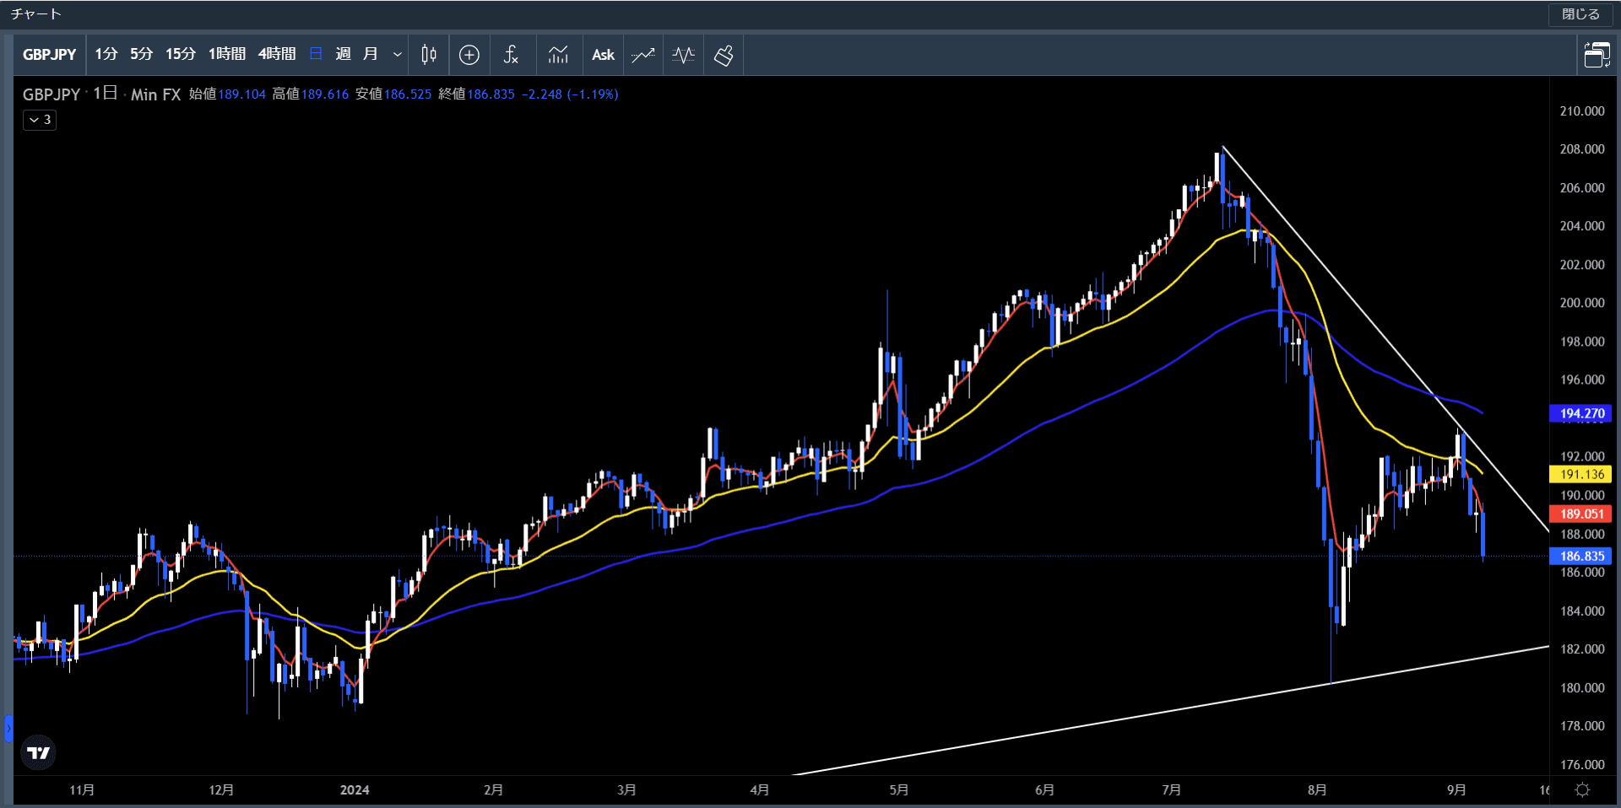Open chart settings gear icon
The width and height of the screenshot is (1621, 808).
[x=1583, y=790]
